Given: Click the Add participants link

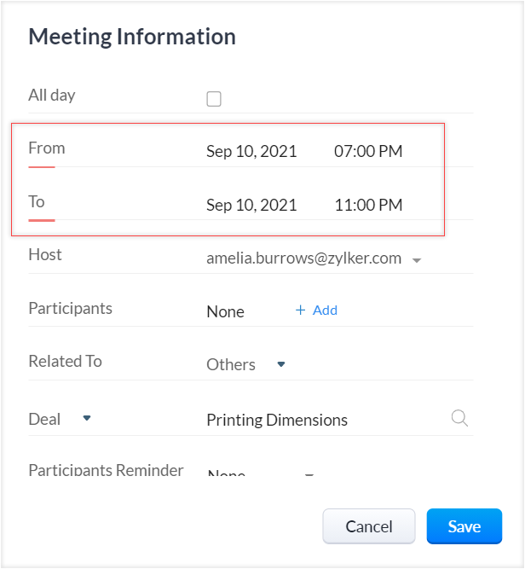Looking at the screenshot, I should 316,311.
